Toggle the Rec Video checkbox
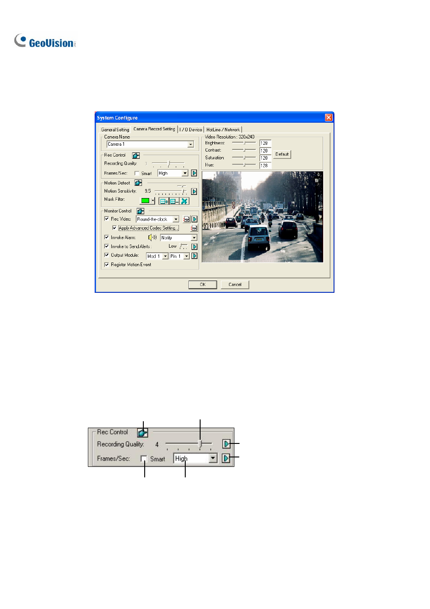430x609 pixels. pyautogui.click(x=106, y=219)
